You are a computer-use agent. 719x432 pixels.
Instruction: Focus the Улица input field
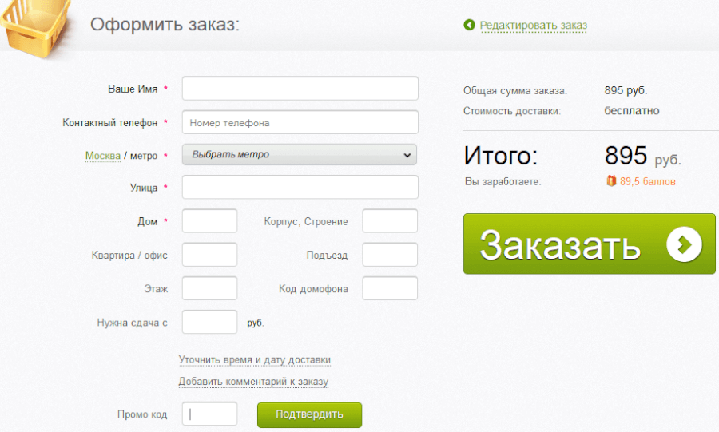click(300, 188)
